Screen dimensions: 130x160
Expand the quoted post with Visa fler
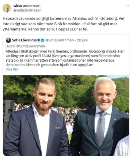tap(12, 69)
